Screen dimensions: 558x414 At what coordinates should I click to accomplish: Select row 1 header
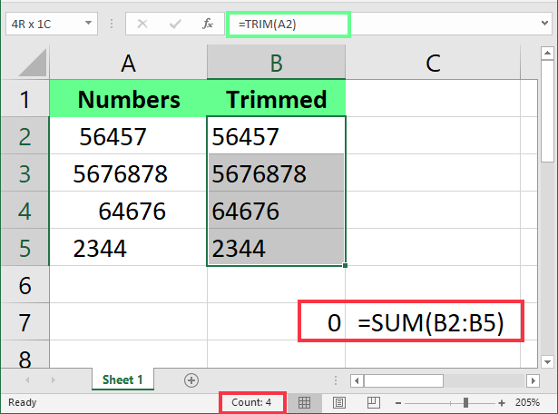[x=24, y=99]
